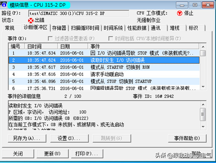
Task: Click the 更新(U) button
Action: 52,154
